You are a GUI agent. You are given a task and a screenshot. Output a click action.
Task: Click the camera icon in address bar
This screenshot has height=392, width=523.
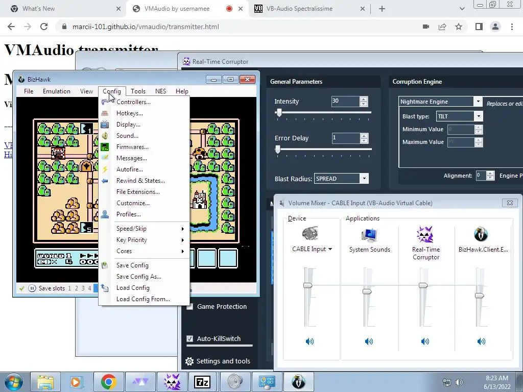click(426, 27)
